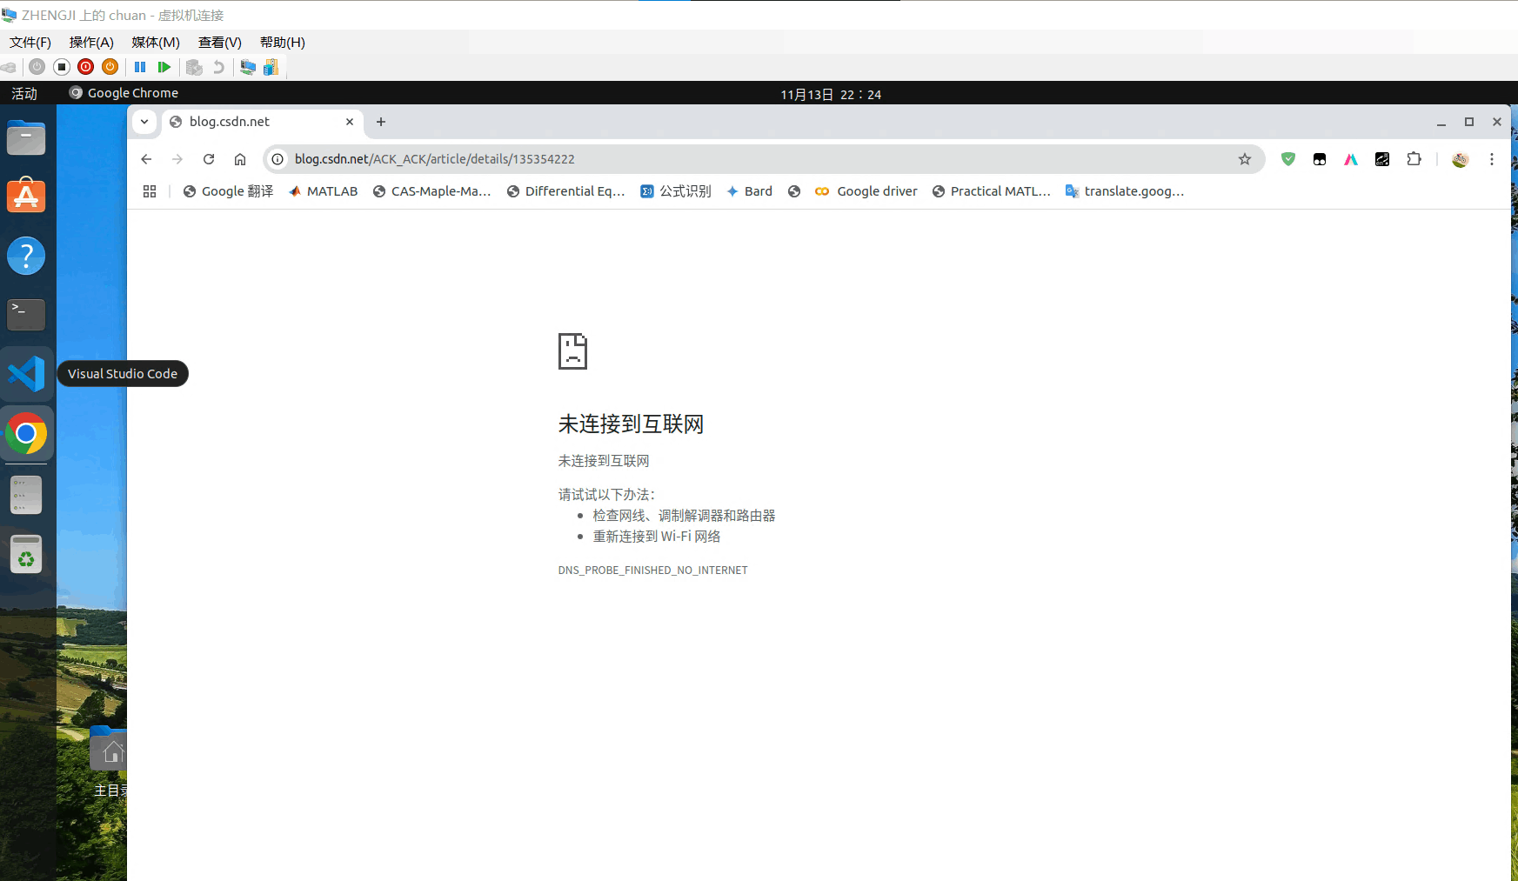Open the Chrome profile avatar
This screenshot has height=881, width=1518.
tap(1461, 159)
